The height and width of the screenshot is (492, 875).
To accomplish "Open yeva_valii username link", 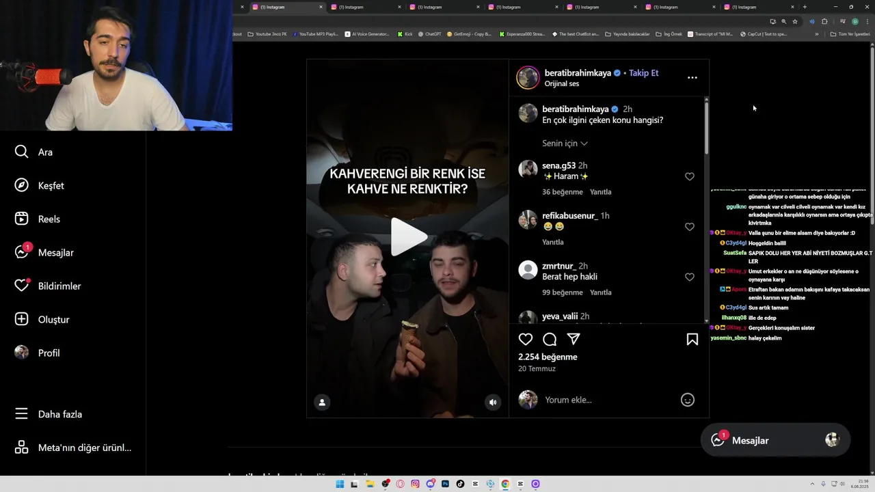I will click(x=560, y=316).
